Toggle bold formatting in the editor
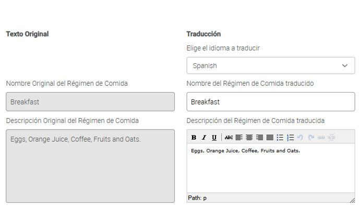 click(194, 137)
